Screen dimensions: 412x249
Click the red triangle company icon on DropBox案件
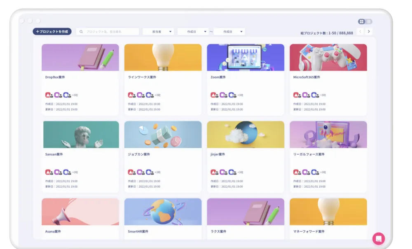[x=48, y=95]
